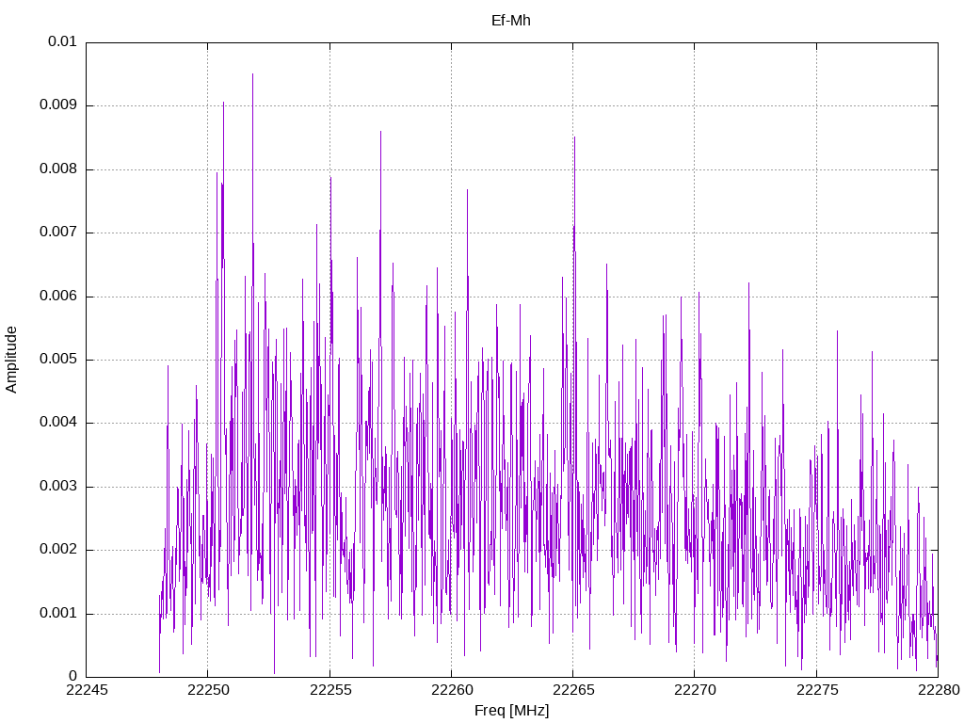
Task: Click the 0.009 y-axis tick label
Action: coord(57,105)
